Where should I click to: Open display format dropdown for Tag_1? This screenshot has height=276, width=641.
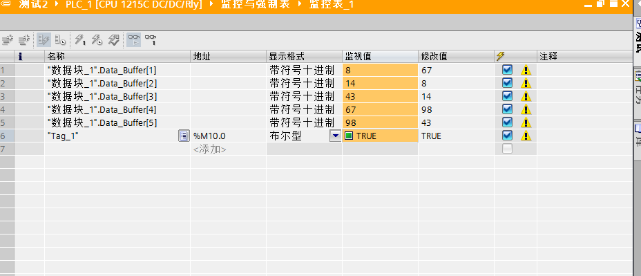[336, 136]
